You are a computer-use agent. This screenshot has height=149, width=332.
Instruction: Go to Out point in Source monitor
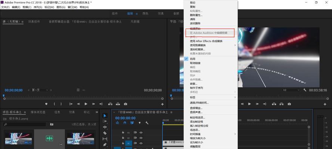tap(101, 104)
